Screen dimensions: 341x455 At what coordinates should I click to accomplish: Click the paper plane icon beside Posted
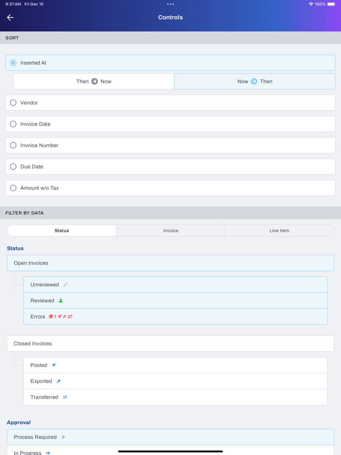54,364
